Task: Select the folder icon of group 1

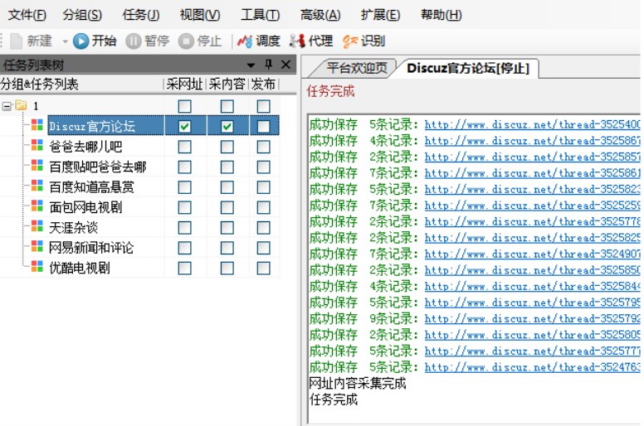Action: (21, 105)
